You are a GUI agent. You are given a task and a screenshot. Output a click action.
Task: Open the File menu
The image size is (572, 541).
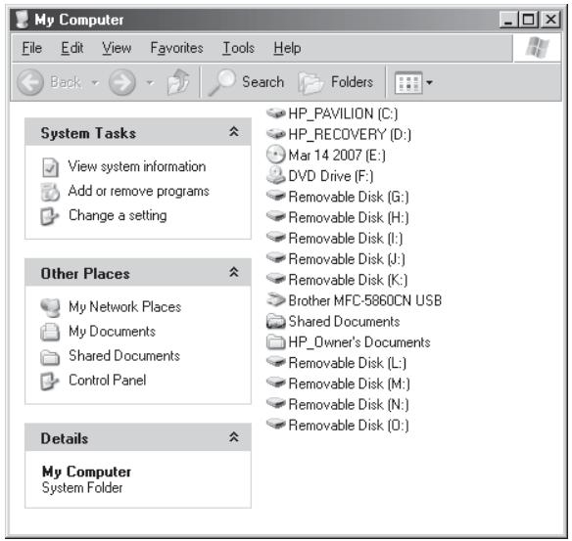[x=31, y=48]
